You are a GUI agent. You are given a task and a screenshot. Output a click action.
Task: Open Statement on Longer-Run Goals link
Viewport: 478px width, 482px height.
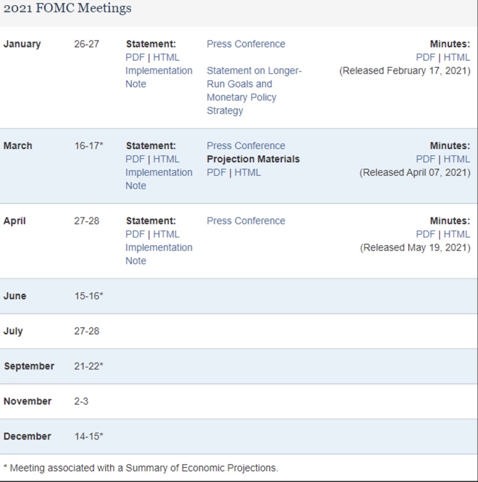[254, 90]
